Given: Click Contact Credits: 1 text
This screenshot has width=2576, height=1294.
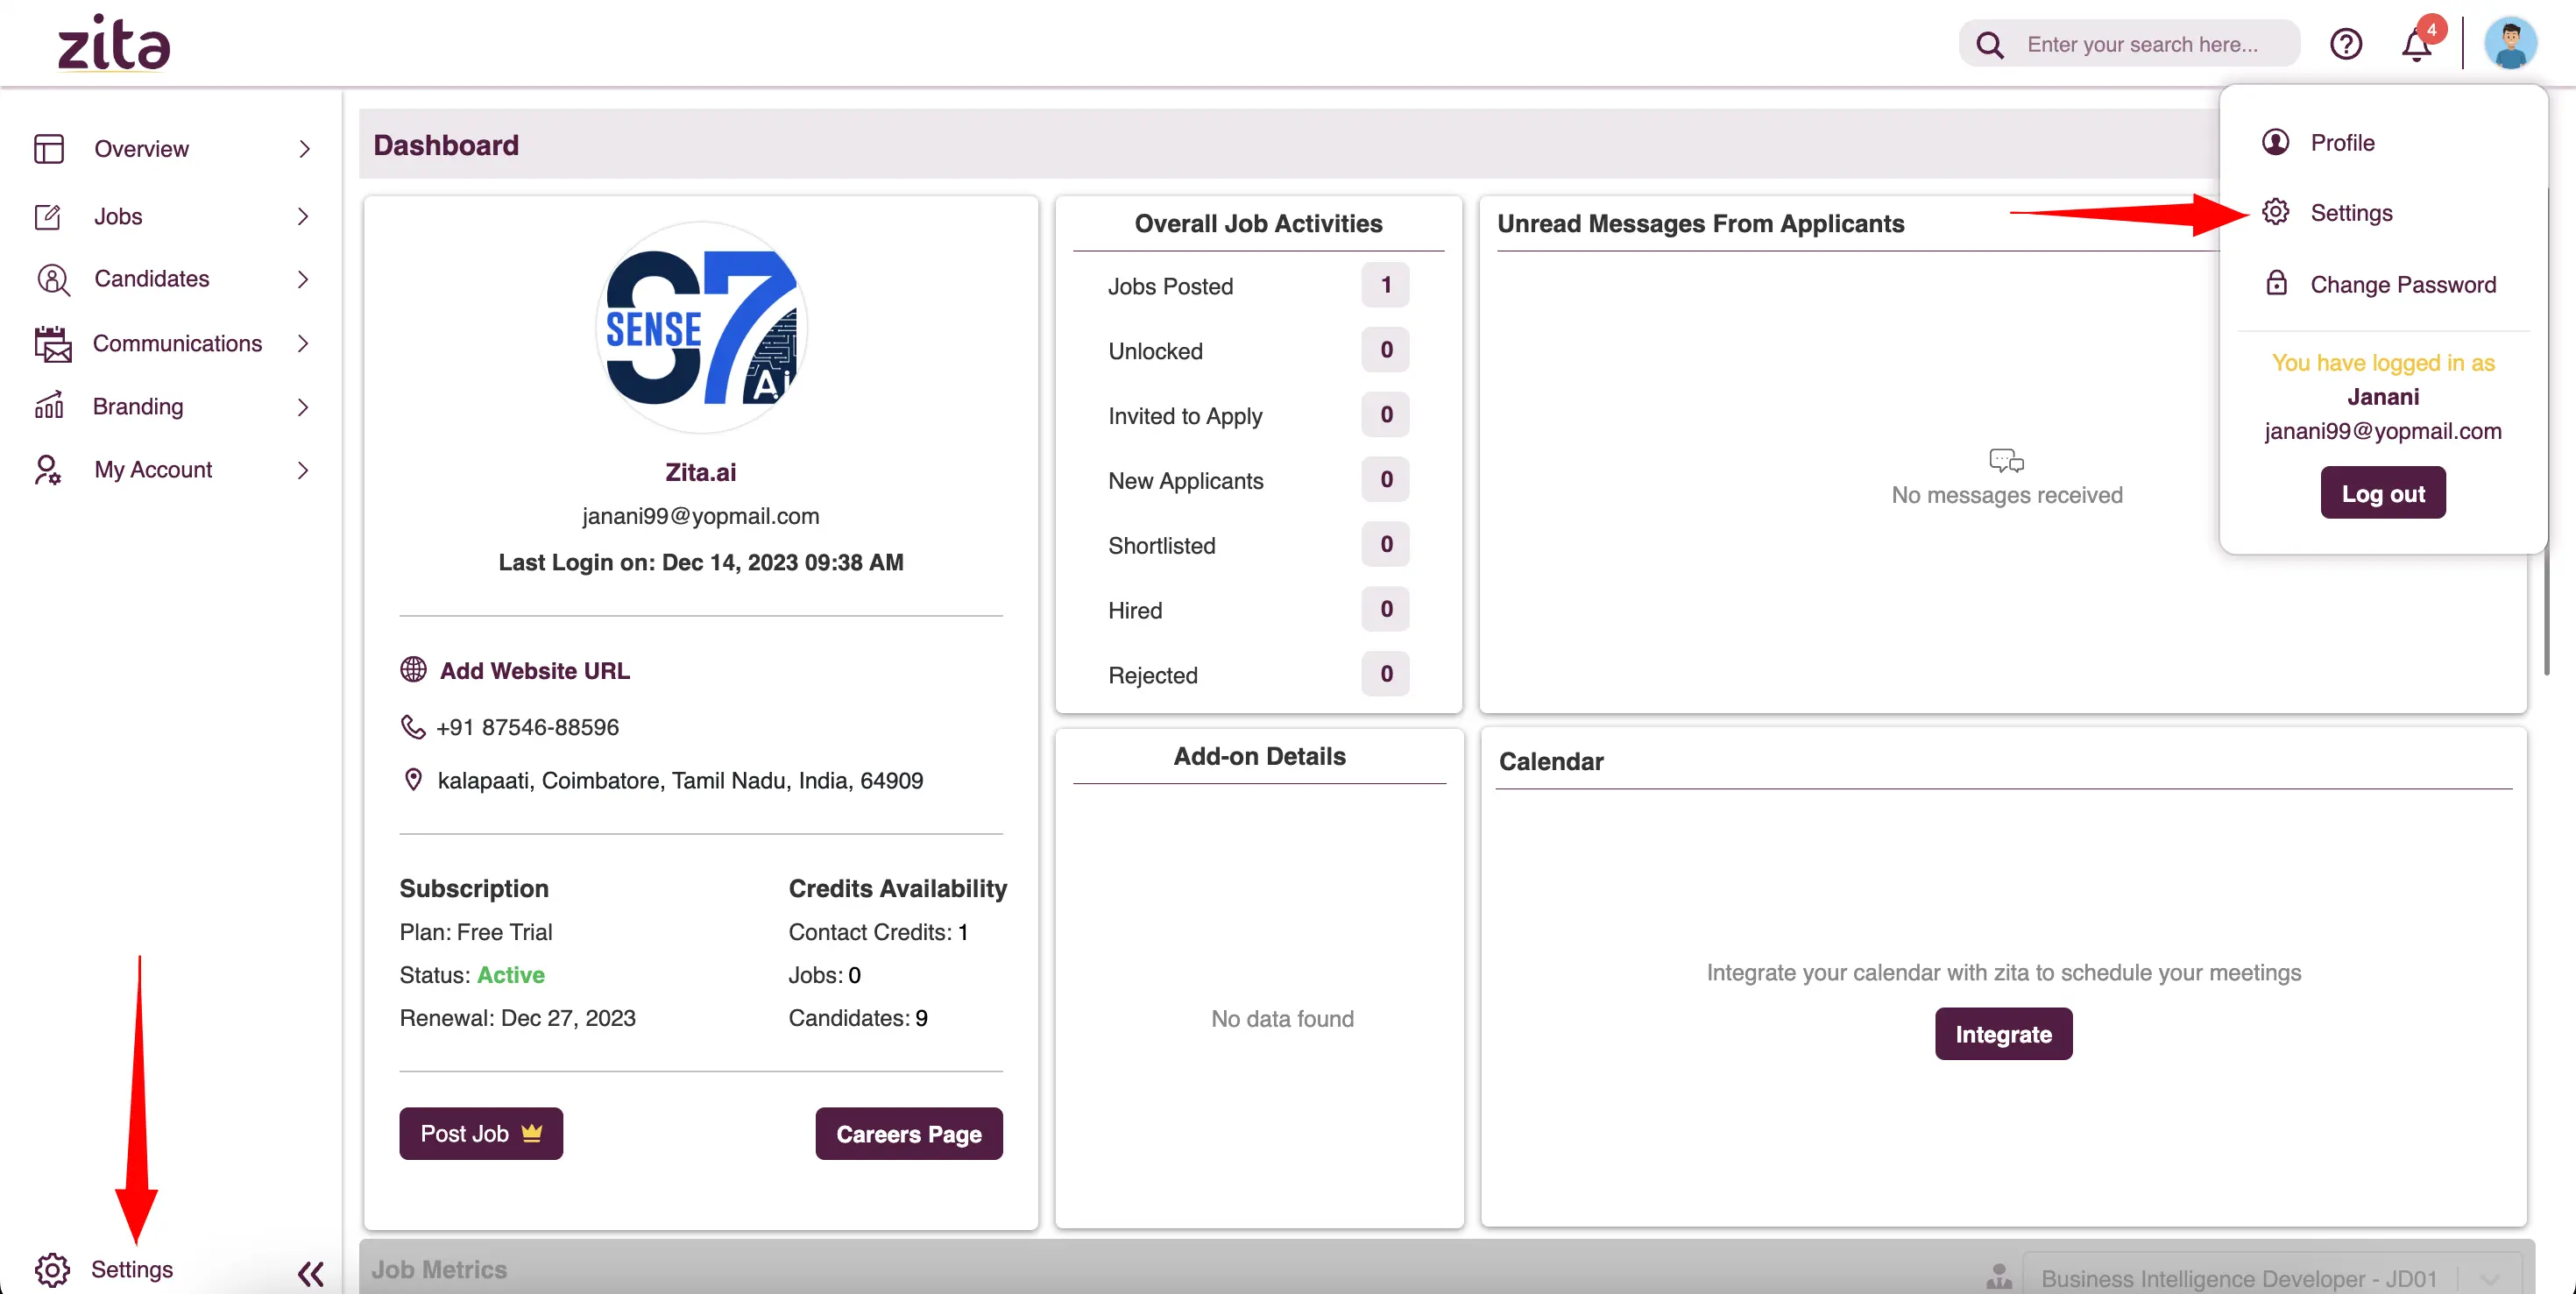Looking at the screenshot, I should (878, 931).
